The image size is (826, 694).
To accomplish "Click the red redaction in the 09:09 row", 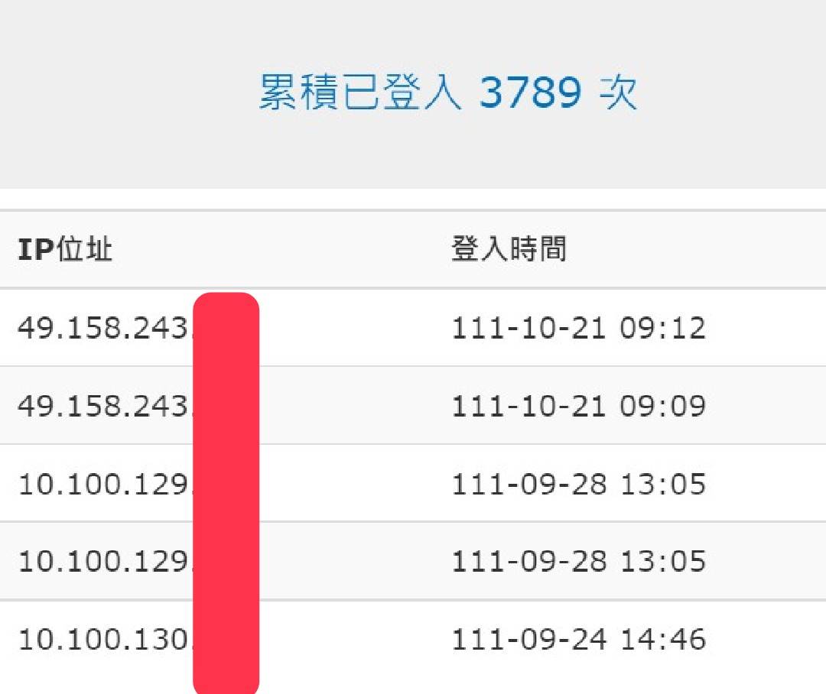I will click(x=226, y=406).
